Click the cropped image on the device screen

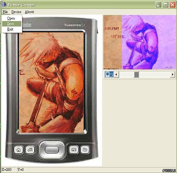pyautogui.click(x=51, y=83)
